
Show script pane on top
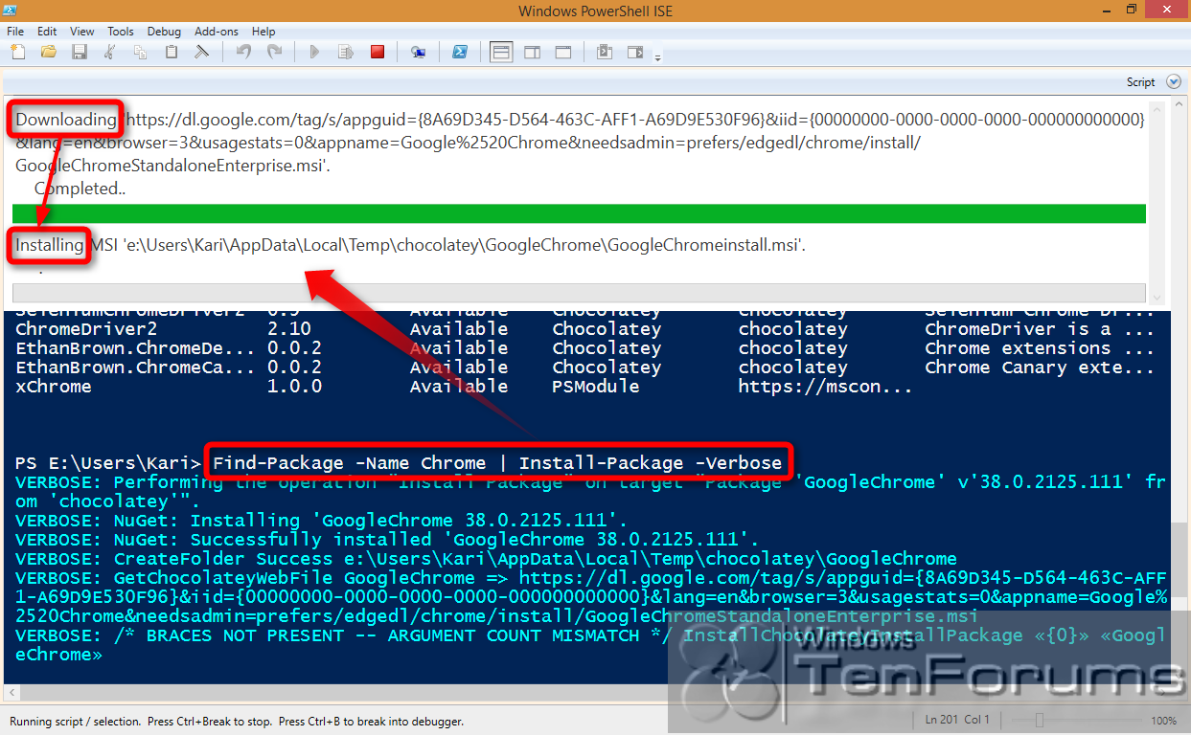[x=500, y=52]
